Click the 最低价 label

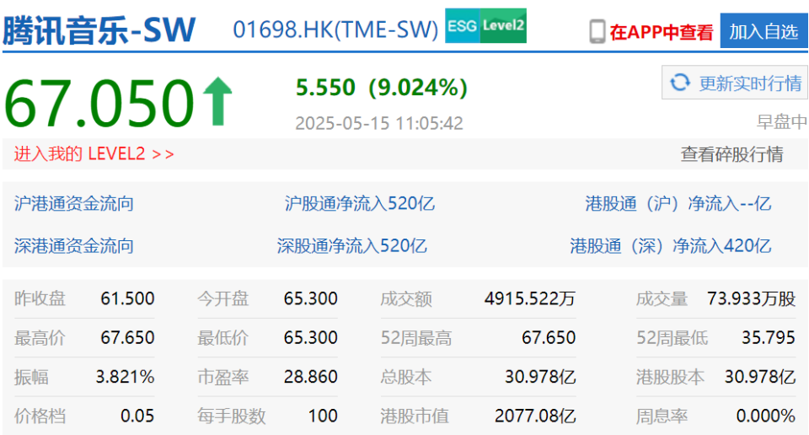(222, 337)
